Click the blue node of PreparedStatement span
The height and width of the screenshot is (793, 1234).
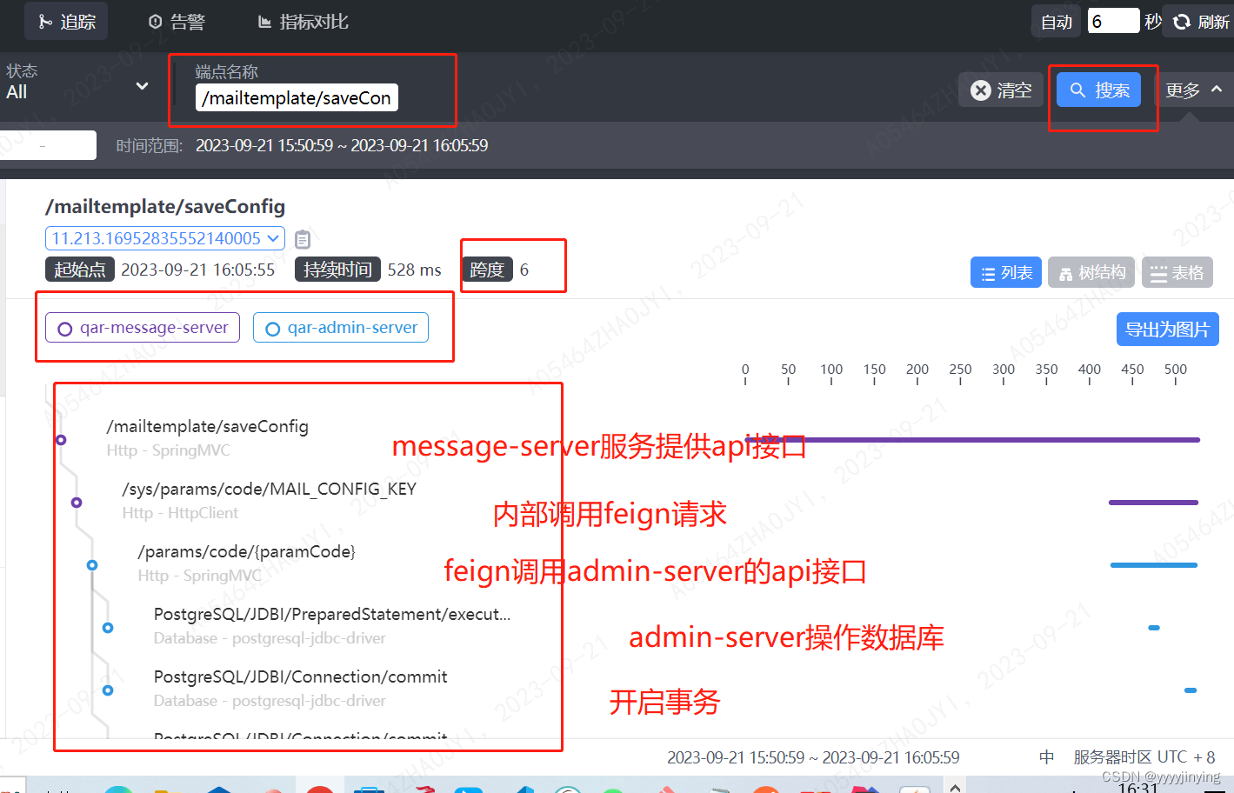[x=108, y=628]
